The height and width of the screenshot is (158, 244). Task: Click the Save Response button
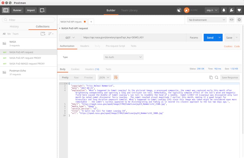point(230,77)
